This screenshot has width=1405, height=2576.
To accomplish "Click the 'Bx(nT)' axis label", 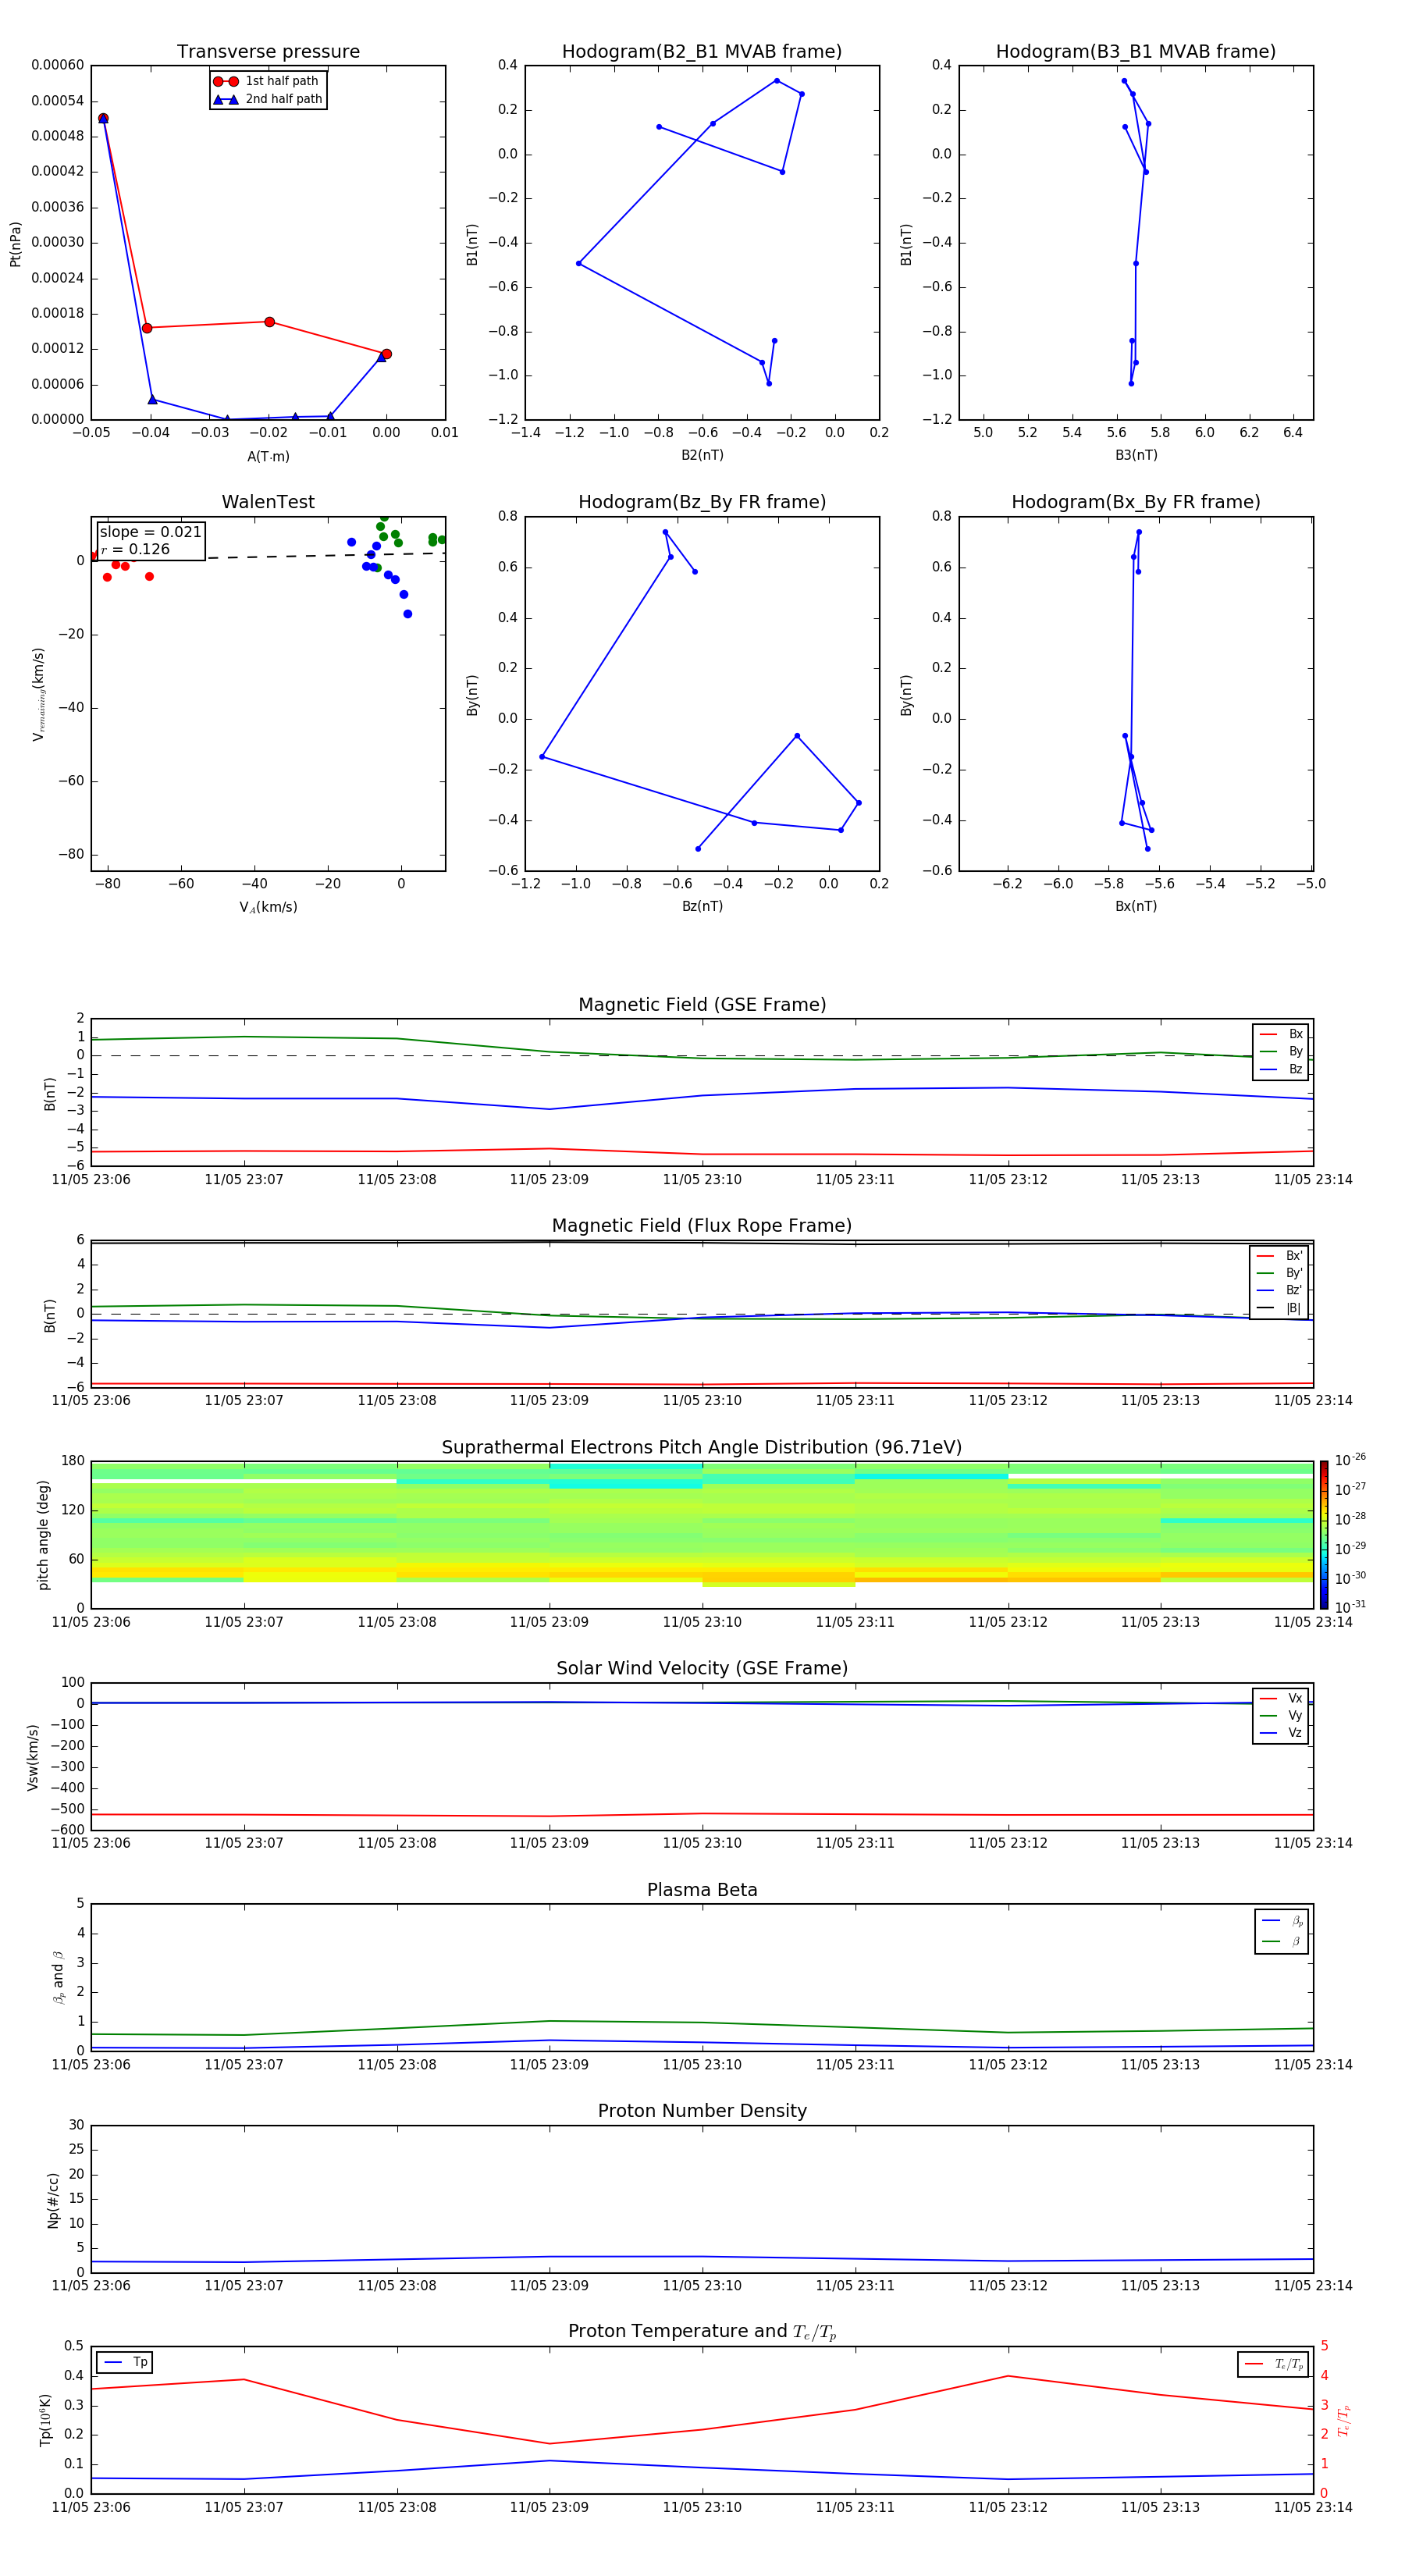I will [1136, 906].
